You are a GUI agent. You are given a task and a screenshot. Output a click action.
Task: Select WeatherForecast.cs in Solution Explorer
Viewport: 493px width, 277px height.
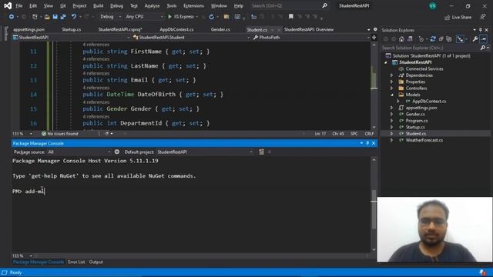[424, 140]
